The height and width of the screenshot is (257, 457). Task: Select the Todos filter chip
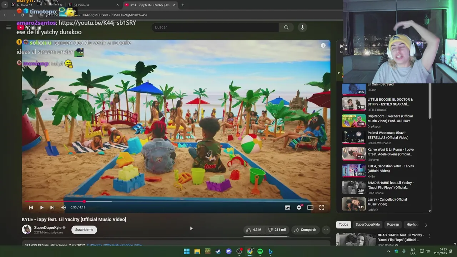tap(343, 225)
